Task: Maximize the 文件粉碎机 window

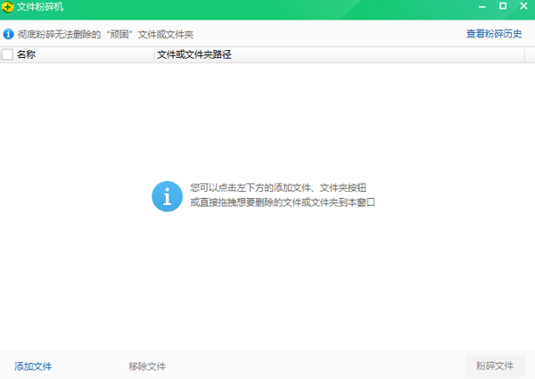Action: pyautogui.click(x=503, y=7)
